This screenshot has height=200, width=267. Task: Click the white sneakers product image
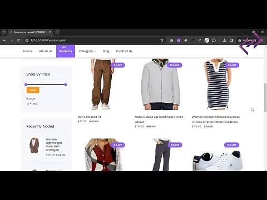tap(217, 160)
